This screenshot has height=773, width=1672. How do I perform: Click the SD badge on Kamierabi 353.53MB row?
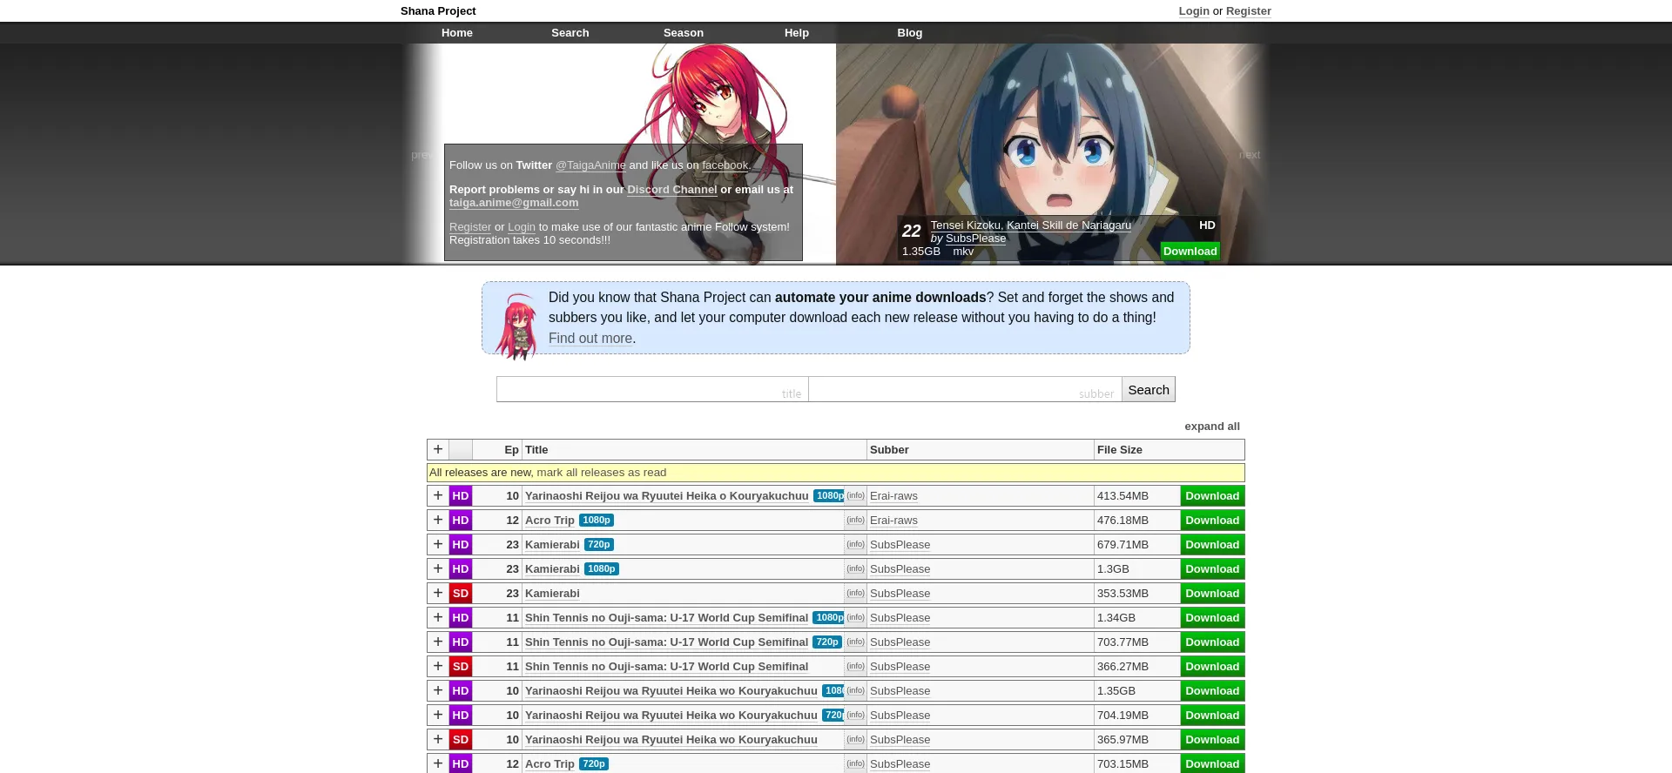coord(461,593)
